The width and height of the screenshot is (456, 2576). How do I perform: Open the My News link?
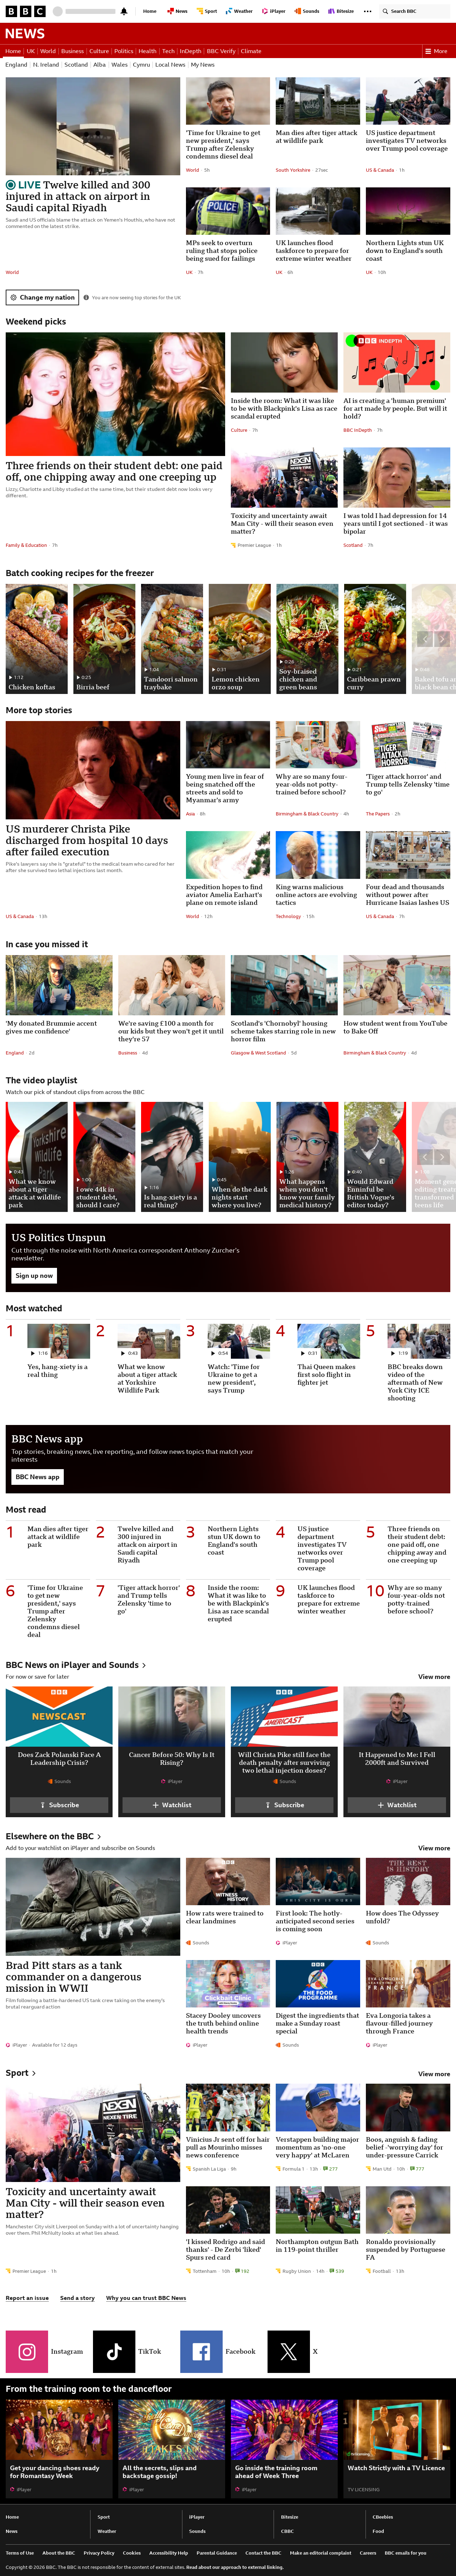click(203, 65)
